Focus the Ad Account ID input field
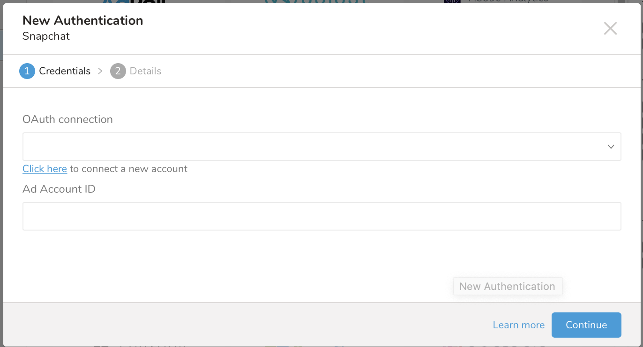Viewport: 643px width, 347px height. pyautogui.click(x=321, y=216)
